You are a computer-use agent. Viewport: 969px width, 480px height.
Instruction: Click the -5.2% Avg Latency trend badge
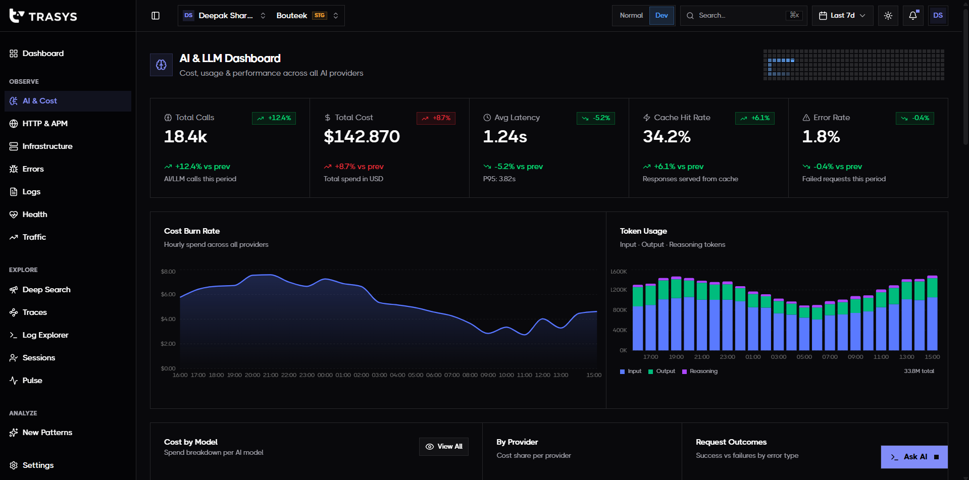tap(596, 118)
